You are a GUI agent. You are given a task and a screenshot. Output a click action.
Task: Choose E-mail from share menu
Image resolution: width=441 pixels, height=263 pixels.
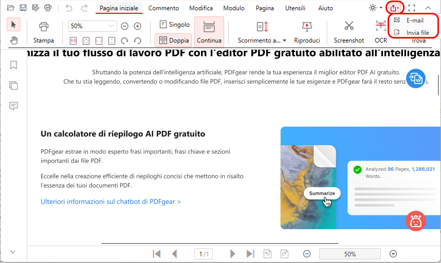coord(413,20)
